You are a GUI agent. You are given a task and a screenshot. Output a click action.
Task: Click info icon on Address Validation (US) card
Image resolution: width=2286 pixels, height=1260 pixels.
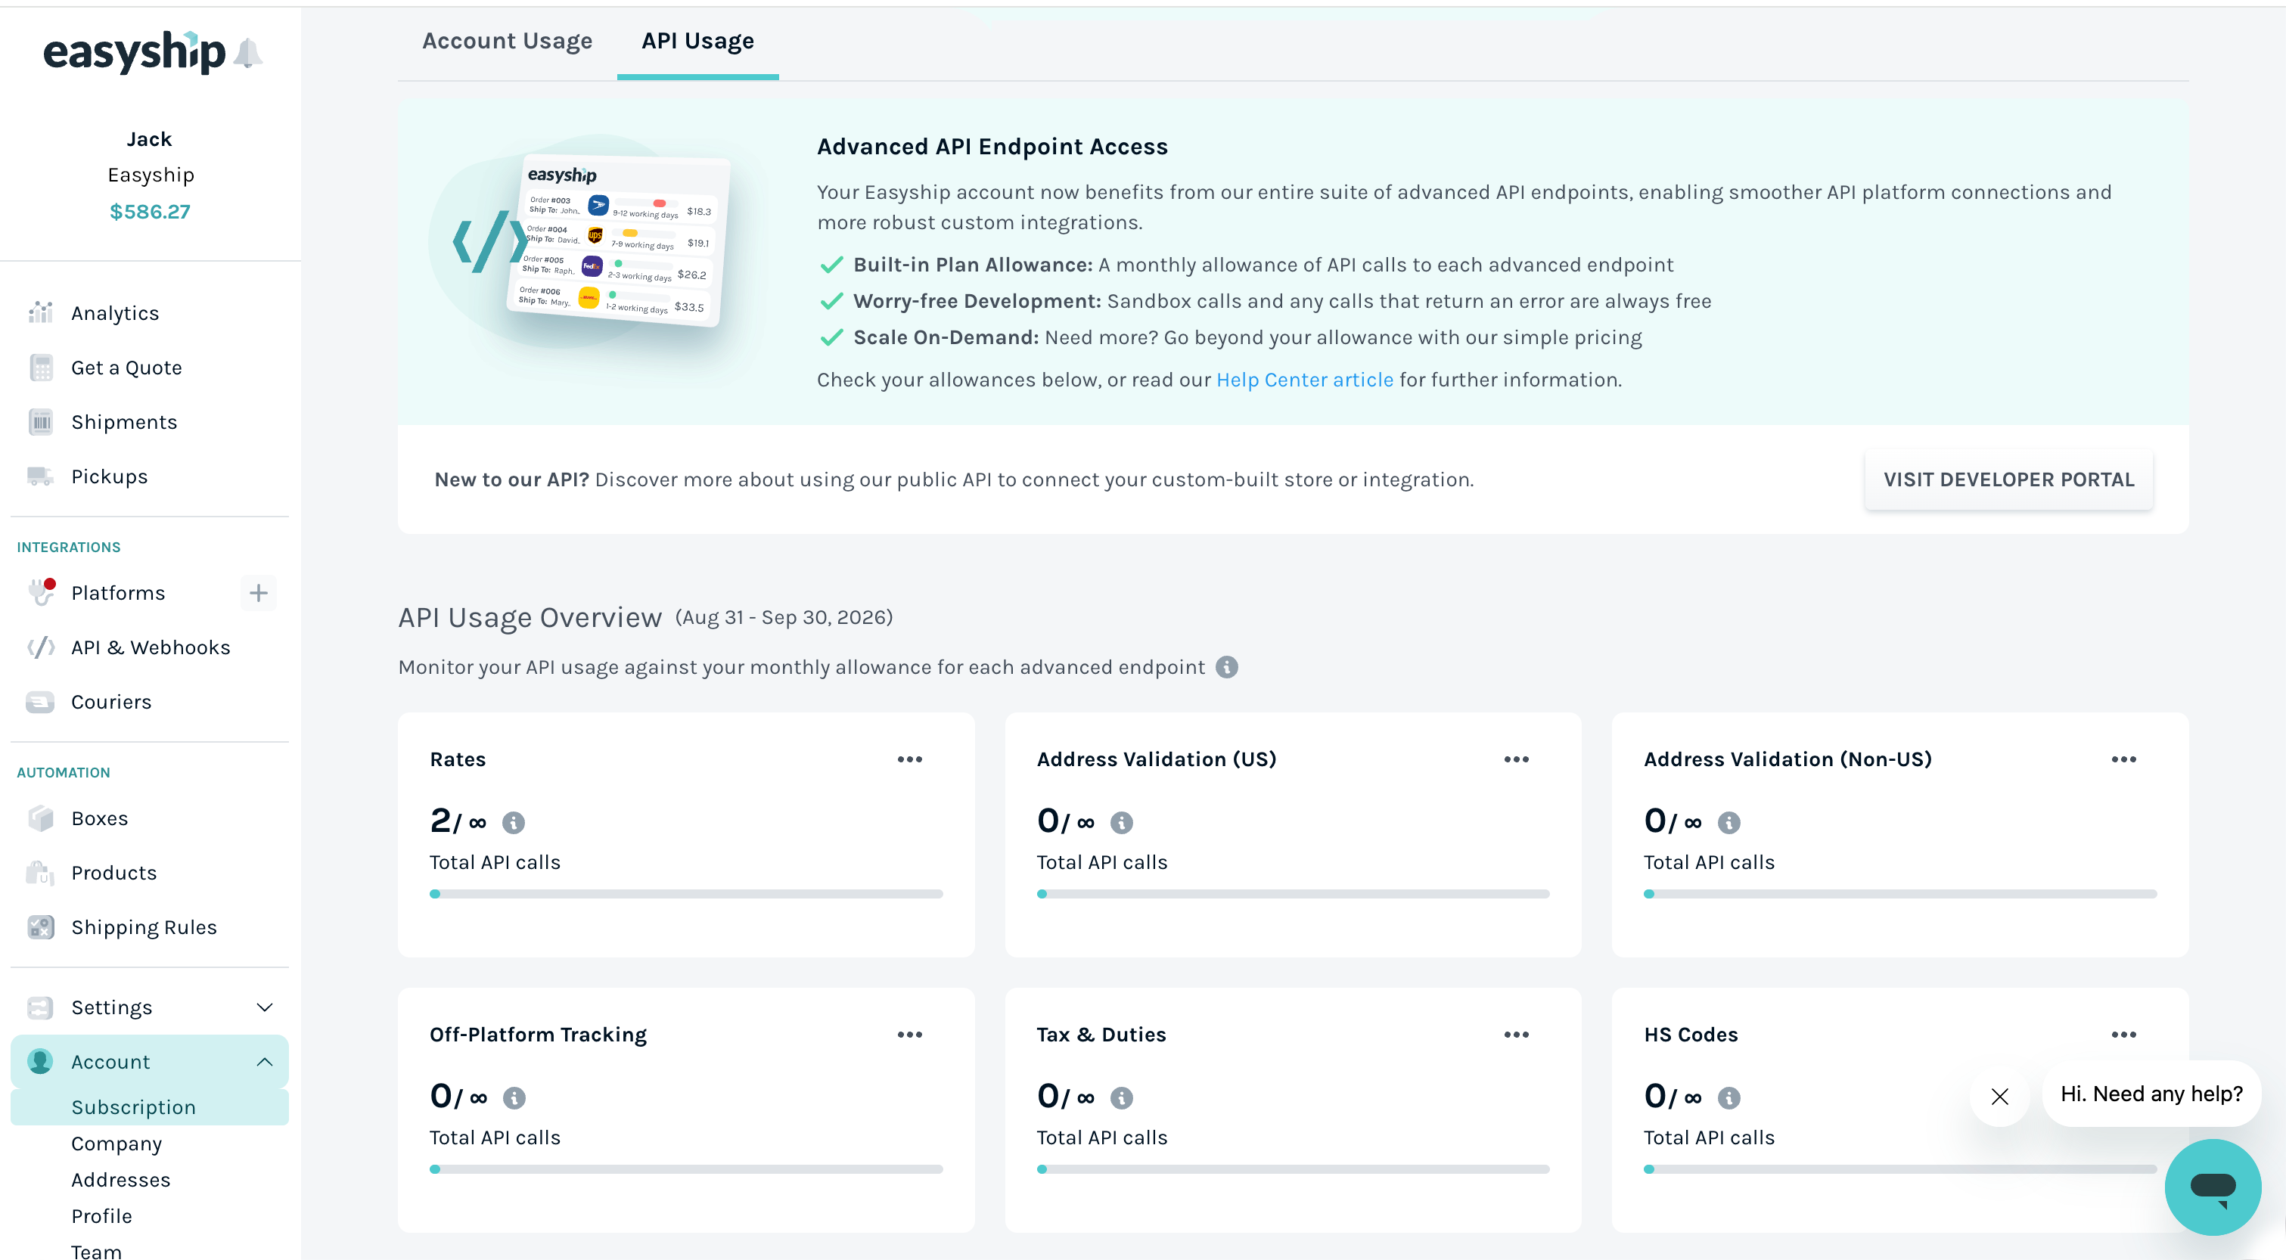(x=1122, y=824)
